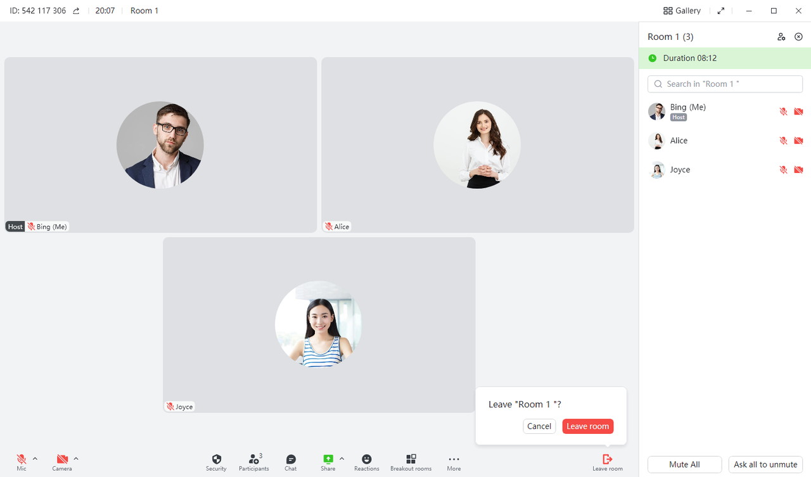Click Cancel in the leave dialog
811x477 pixels.
539,426
